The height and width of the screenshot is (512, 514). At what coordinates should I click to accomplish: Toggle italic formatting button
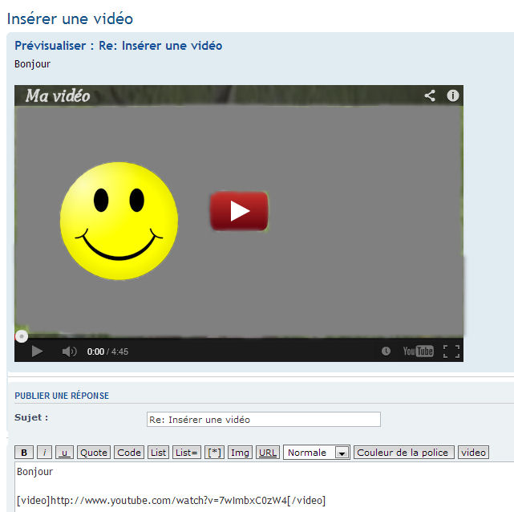[45, 453]
